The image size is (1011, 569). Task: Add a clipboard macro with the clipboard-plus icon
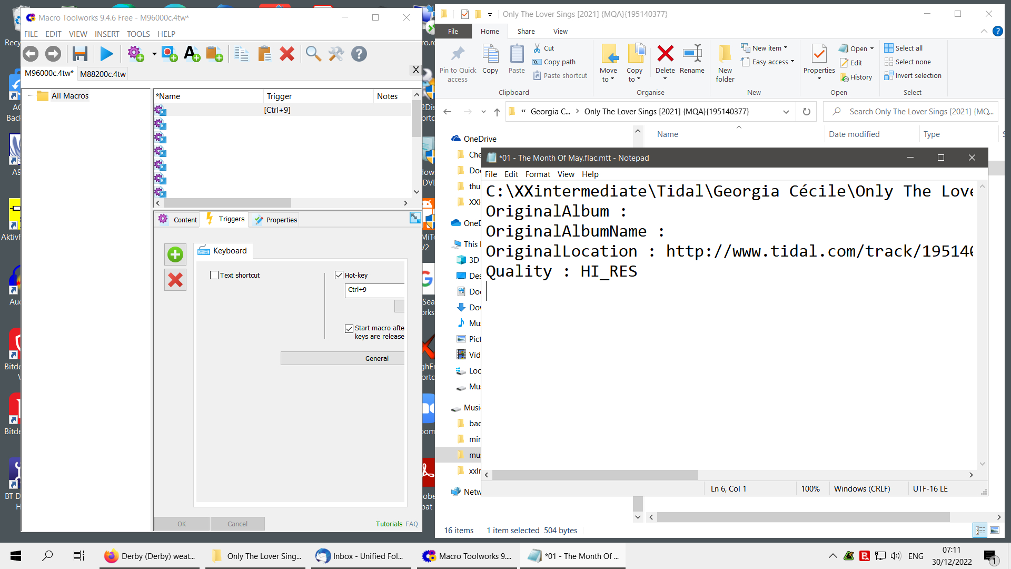point(214,54)
